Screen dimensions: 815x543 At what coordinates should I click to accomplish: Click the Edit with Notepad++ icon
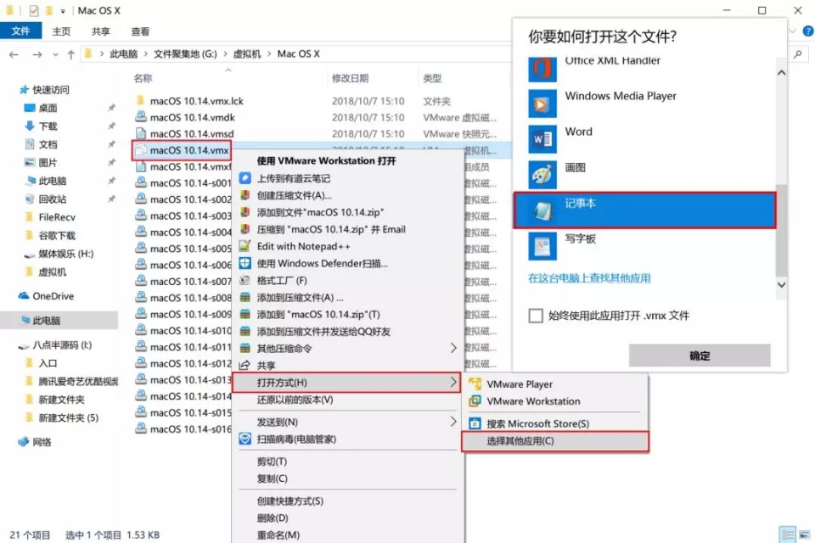pyautogui.click(x=244, y=246)
